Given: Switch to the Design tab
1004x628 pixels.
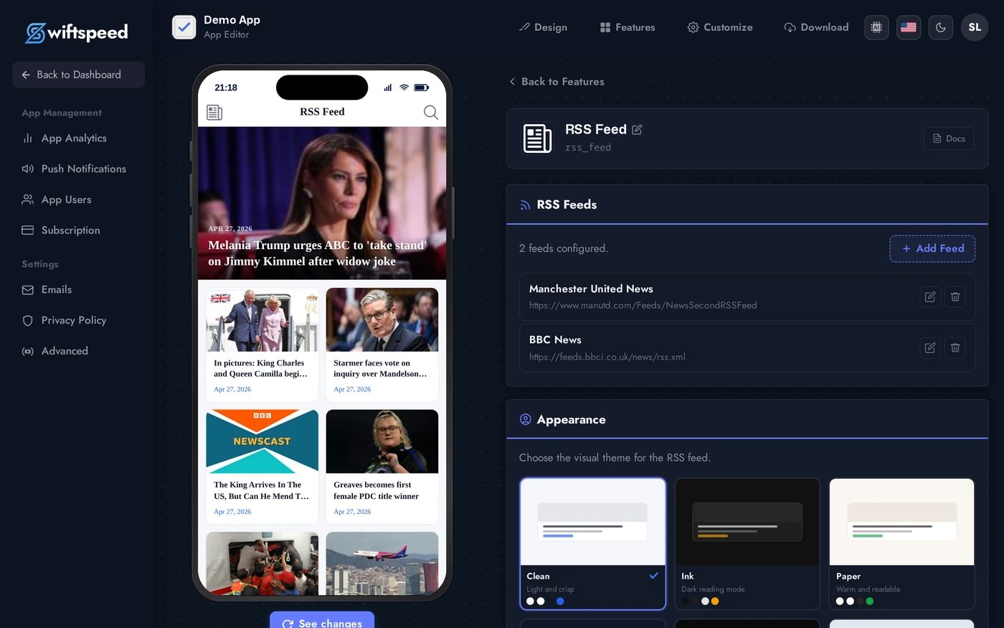Looking at the screenshot, I should [x=543, y=27].
